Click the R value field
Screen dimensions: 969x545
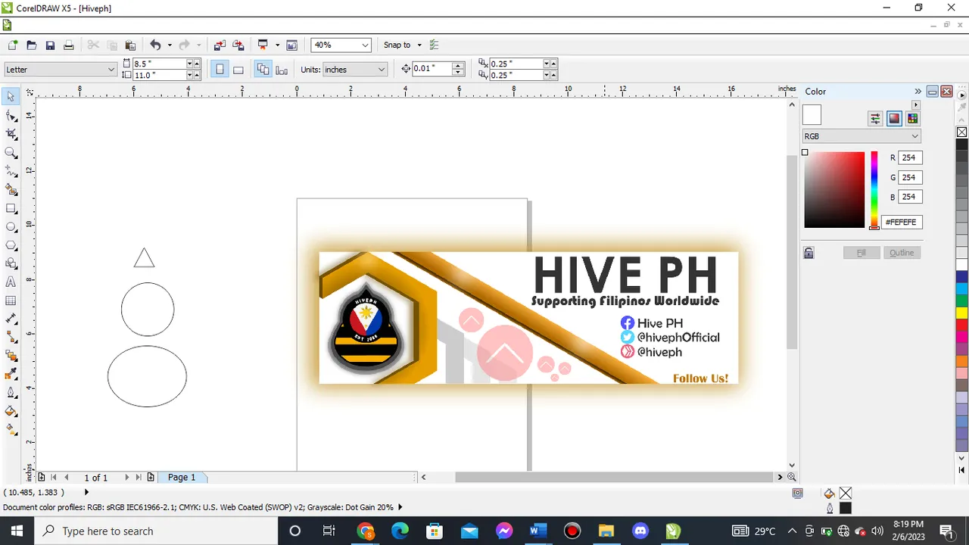click(910, 158)
